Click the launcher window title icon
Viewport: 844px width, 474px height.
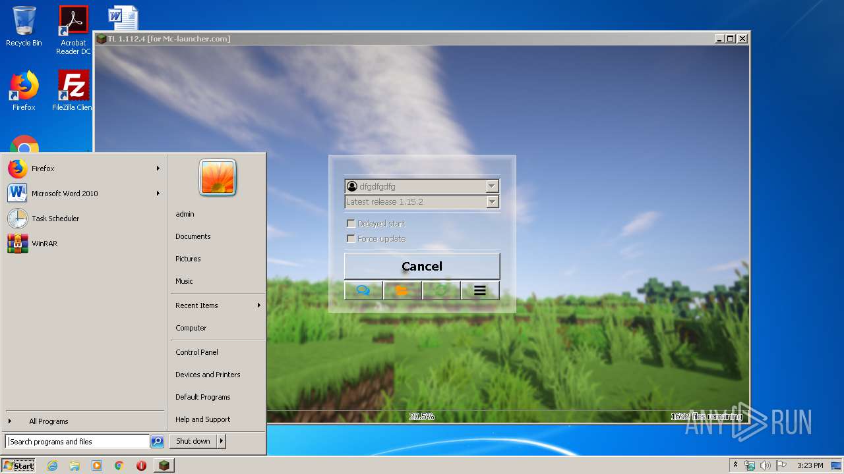coord(101,39)
